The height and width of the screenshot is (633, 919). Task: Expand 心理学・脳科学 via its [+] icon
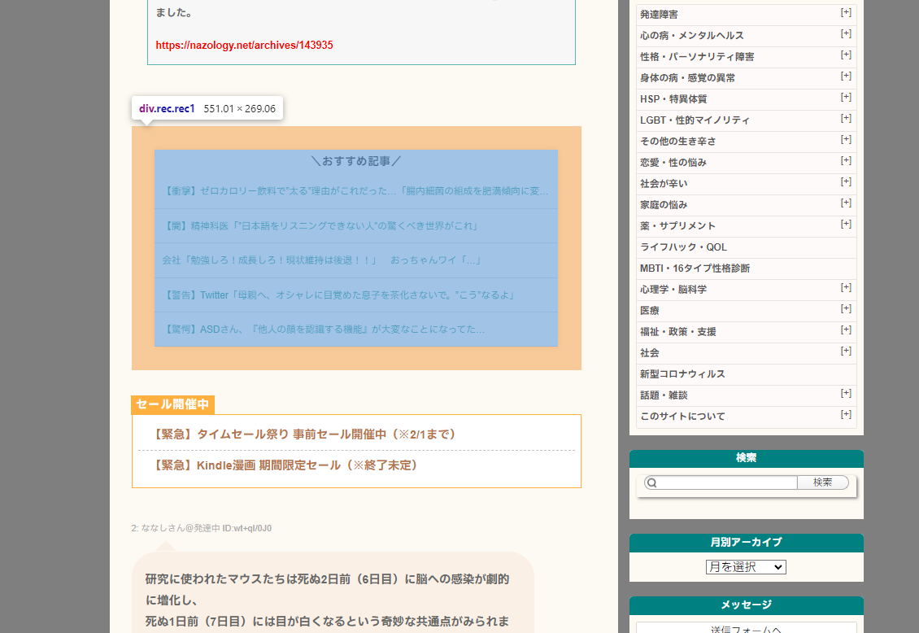846,287
